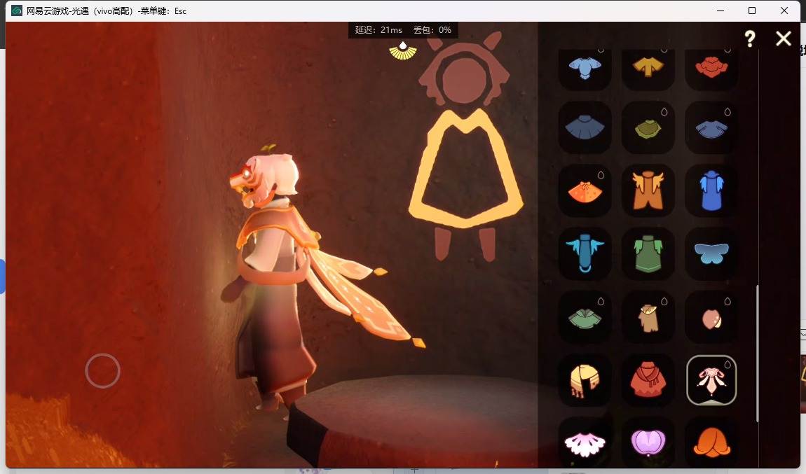
Task: Equip the olive green cape
Action: [648, 127]
